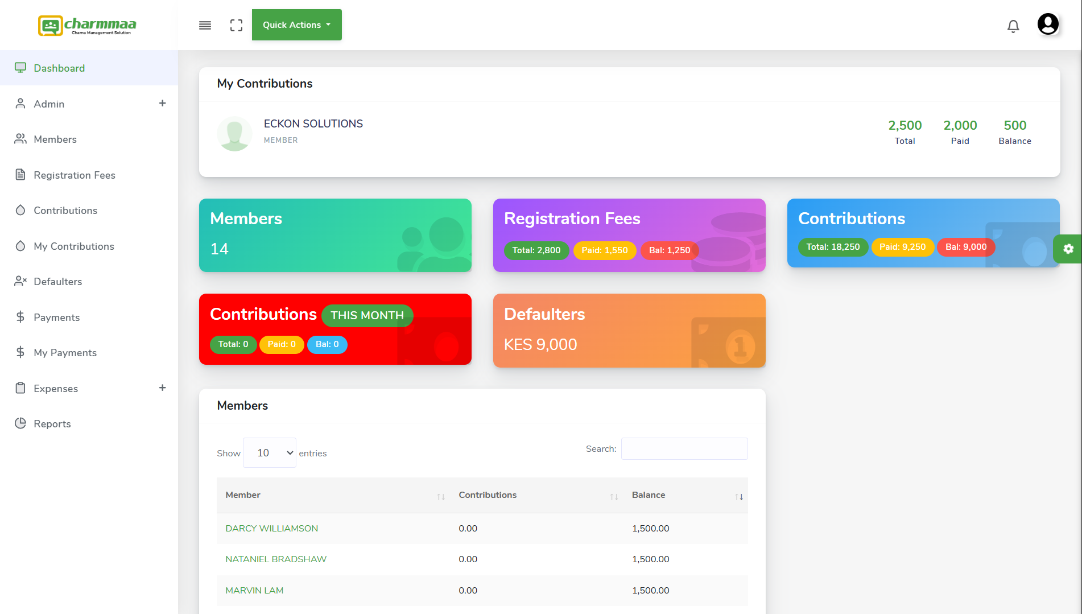Open the Quick Actions dropdown

click(296, 24)
